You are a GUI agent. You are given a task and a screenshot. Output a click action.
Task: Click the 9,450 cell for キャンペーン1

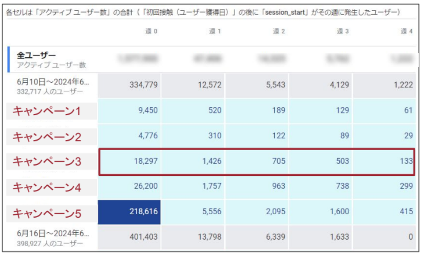click(x=129, y=110)
